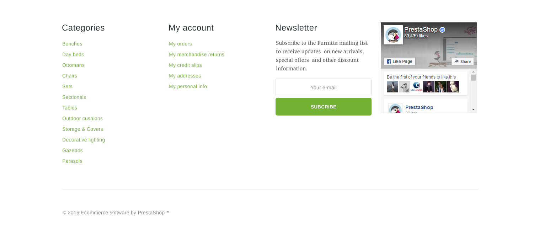
Task: Open the Outdoor cushions category
Action: (x=82, y=118)
